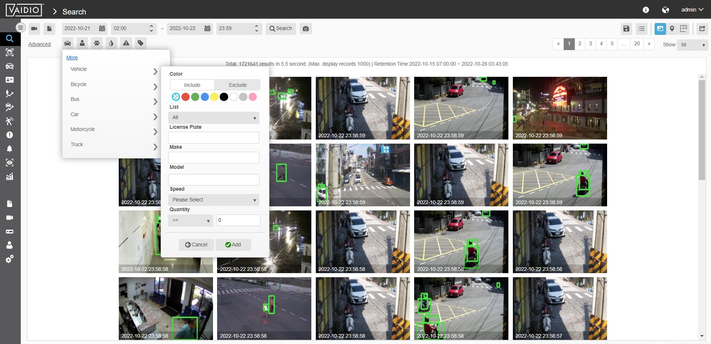Switch color filter to Exclude
The width and height of the screenshot is (711, 344).
click(237, 85)
